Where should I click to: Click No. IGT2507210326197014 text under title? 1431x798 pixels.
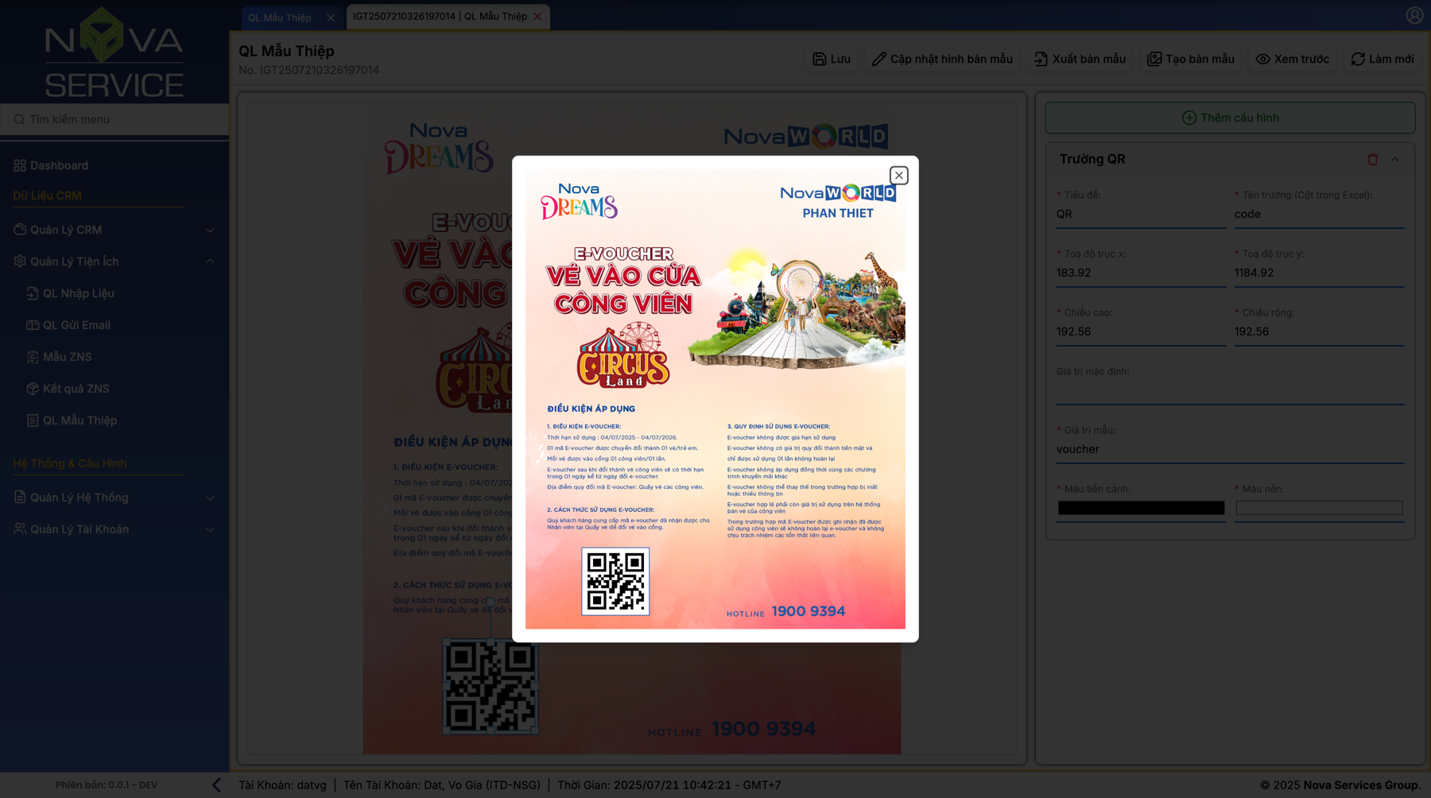pos(308,70)
